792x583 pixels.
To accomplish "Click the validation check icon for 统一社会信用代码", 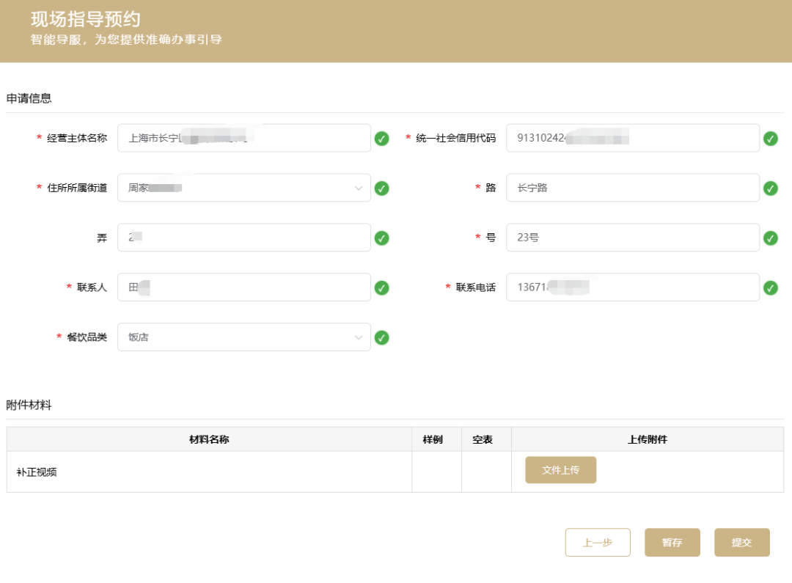I will point(771,137).
